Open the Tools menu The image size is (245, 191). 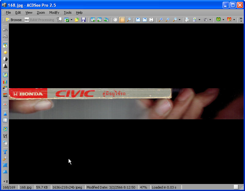pos(67,13)
